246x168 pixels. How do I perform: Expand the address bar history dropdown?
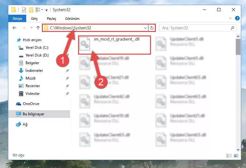pyautogui.click(x=146, y=28)
